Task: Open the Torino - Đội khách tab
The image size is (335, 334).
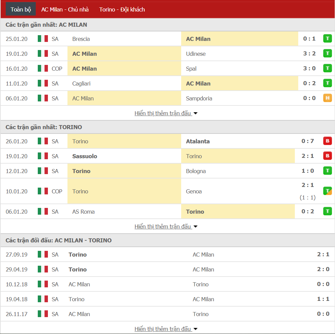Action: coord(122,9)
